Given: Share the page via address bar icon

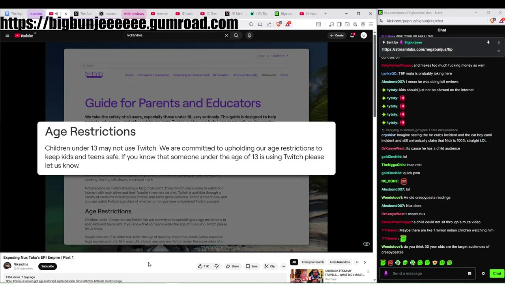Looking at the screenshot, I should [269, 24].
